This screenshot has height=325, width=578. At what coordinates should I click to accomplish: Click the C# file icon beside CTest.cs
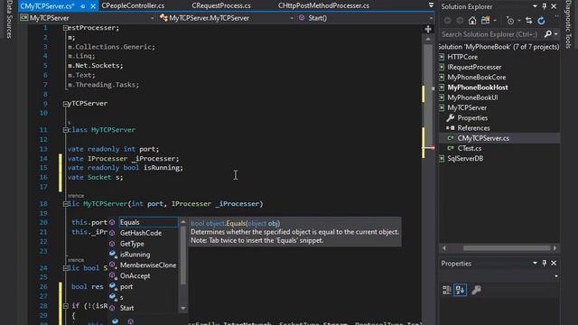coord(451,148)
